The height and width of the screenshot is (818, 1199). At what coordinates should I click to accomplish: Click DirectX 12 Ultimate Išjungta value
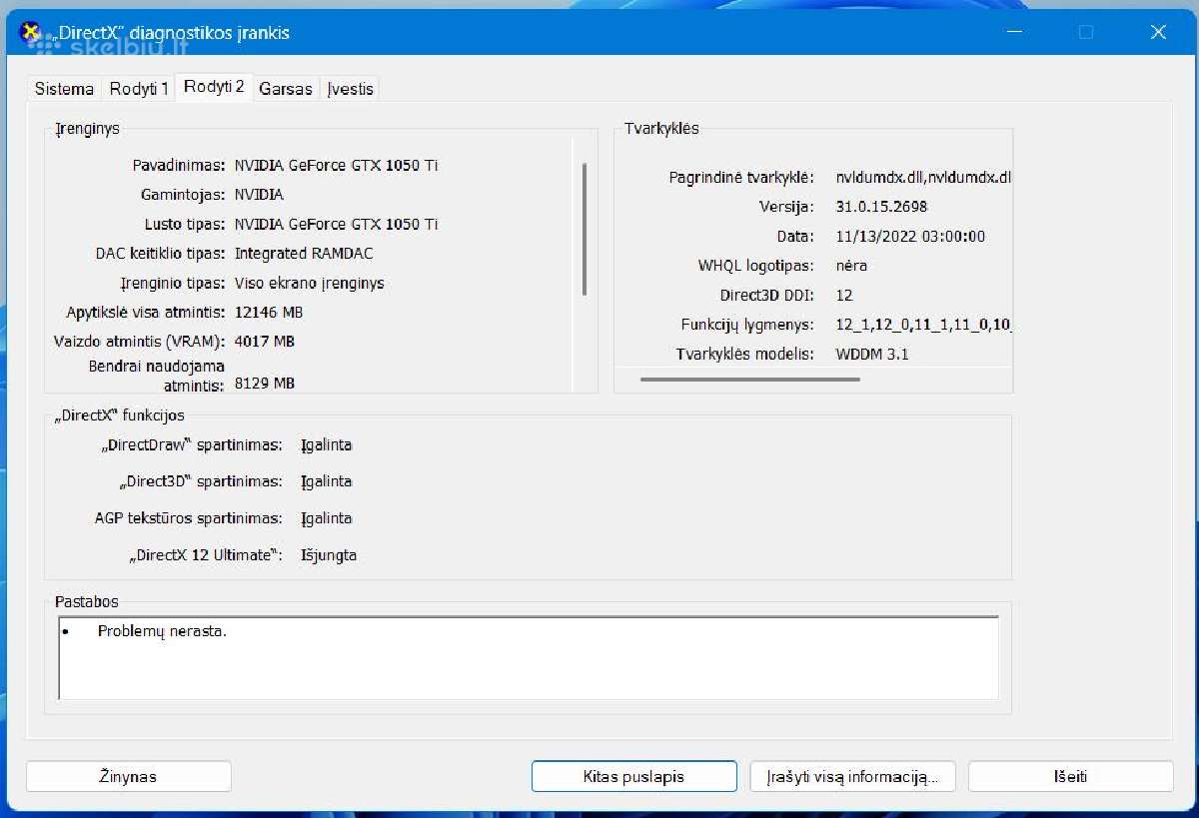[x=328, y=555]
